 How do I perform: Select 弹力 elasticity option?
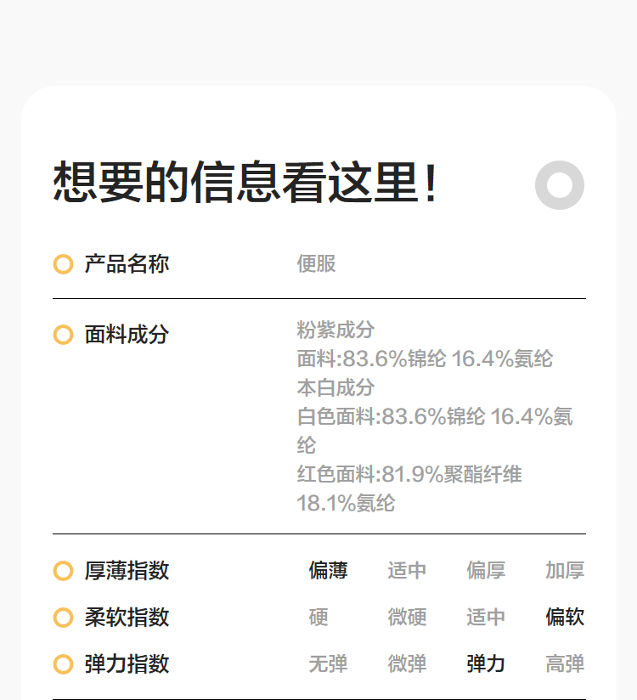pyautogui.click(x=486, y=664)
